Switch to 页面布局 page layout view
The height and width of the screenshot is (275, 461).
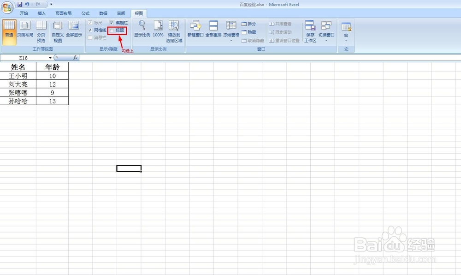point(25,29)
